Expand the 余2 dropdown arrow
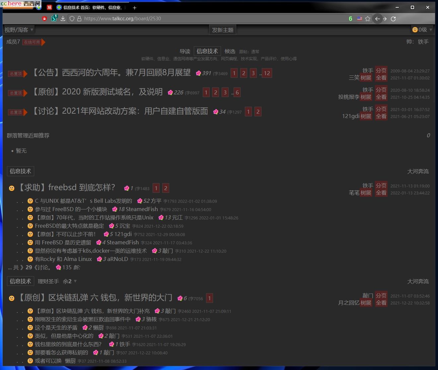 coord(75,281)
